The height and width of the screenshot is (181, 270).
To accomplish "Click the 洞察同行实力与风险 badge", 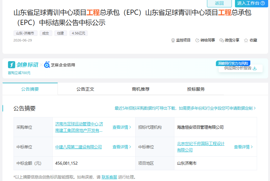I will point(233,63).
